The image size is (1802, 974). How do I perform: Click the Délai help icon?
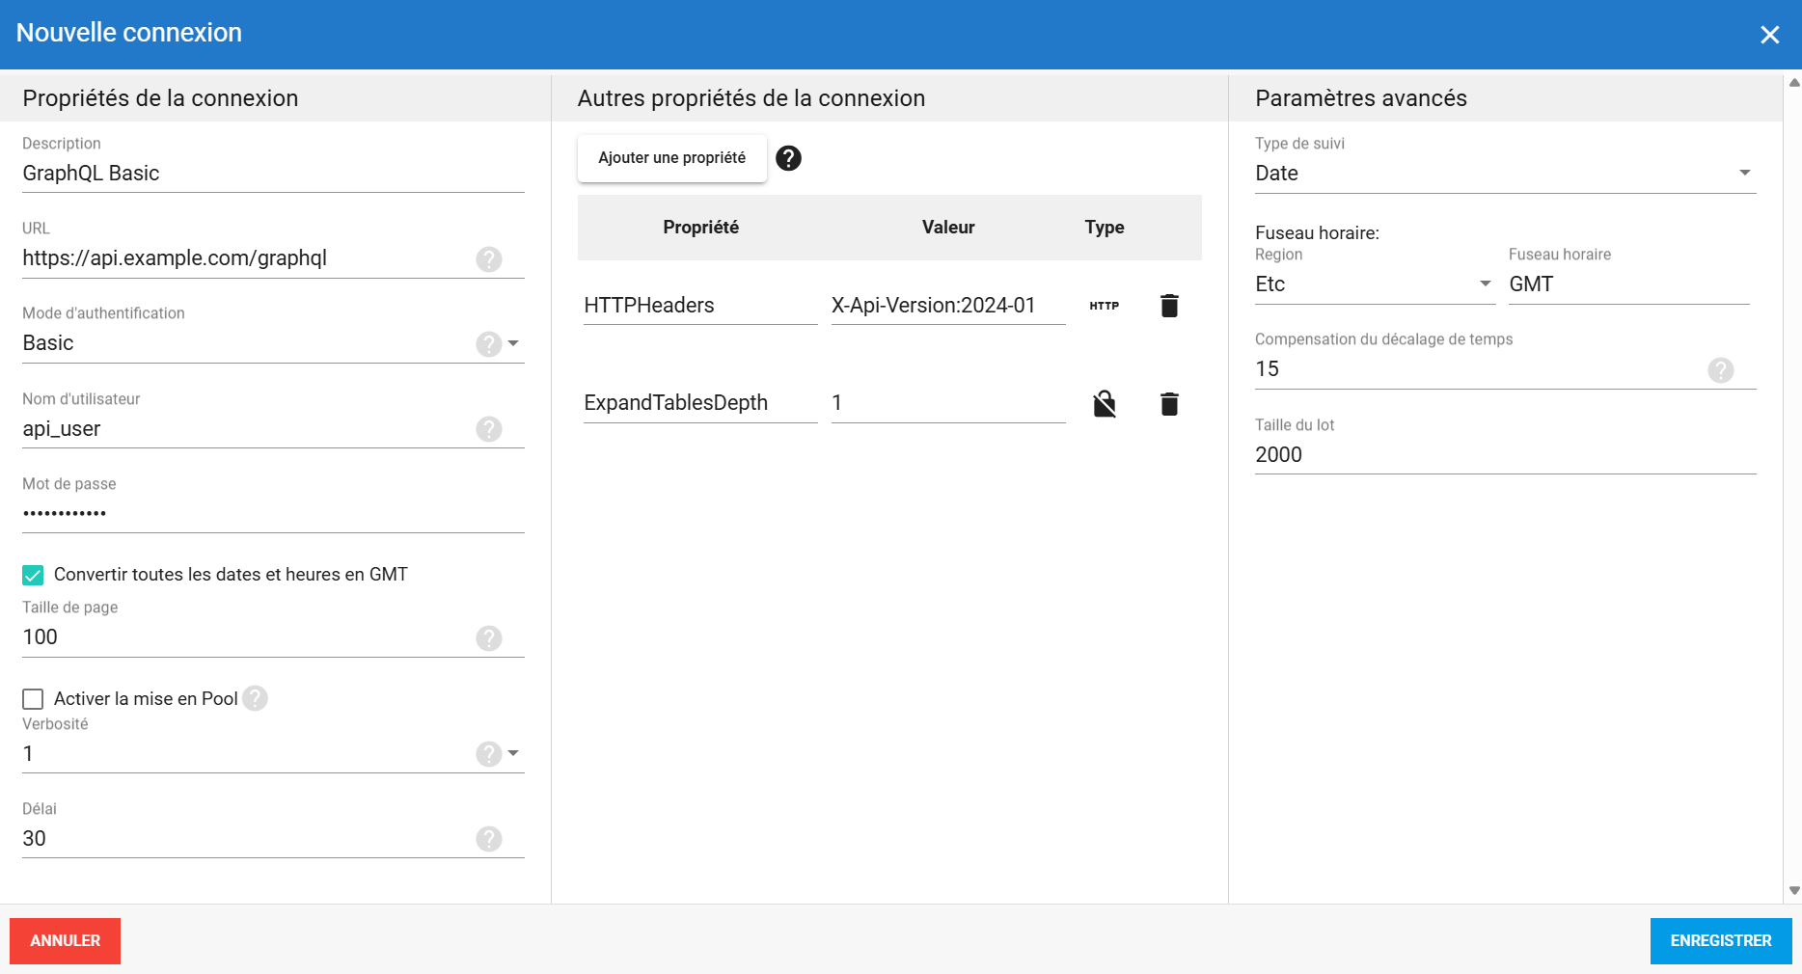[489, 839]
